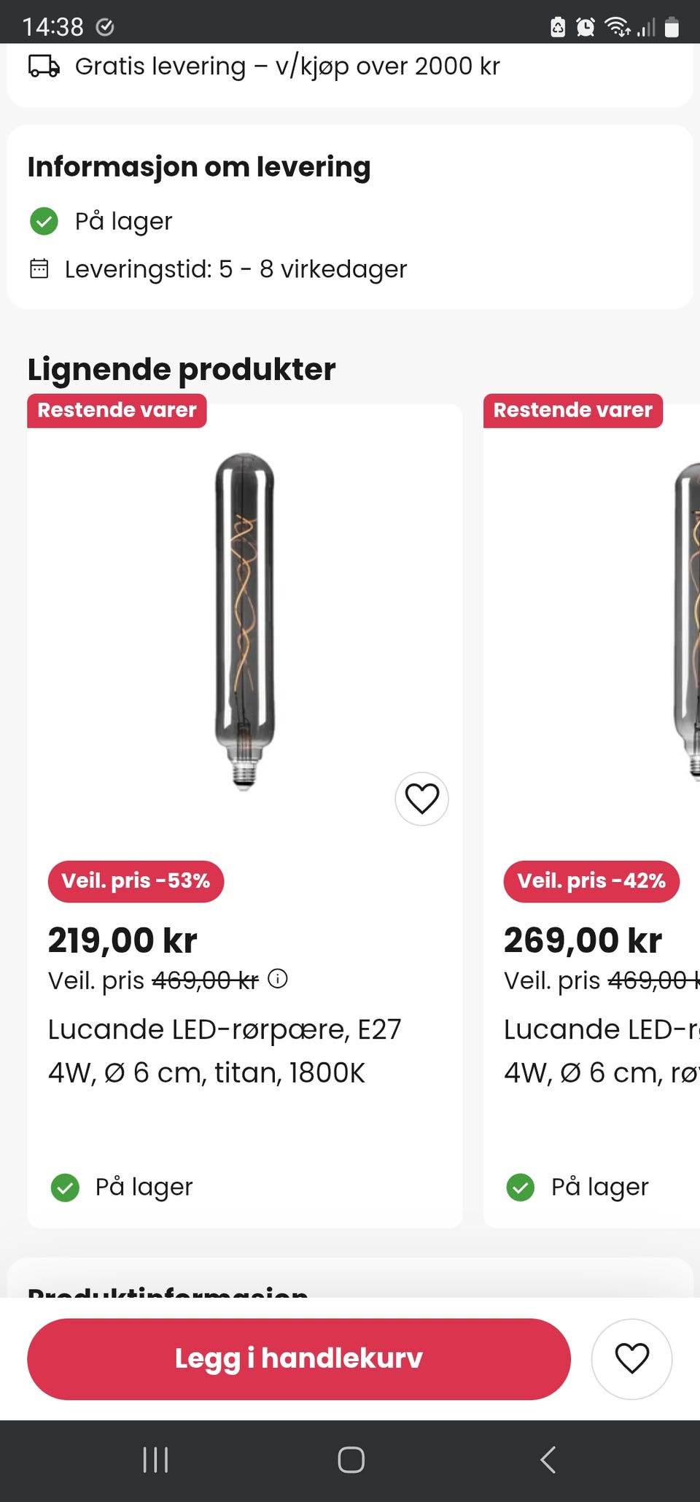This screenshot has height=1502, width=700.
Task: Tap green stock check on 269,00 kr card
Action: point(521,1188)
